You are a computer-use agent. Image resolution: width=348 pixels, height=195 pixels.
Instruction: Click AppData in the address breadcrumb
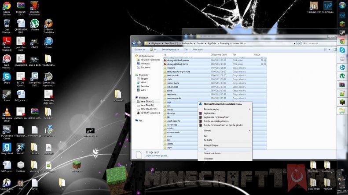pos(212,43)
